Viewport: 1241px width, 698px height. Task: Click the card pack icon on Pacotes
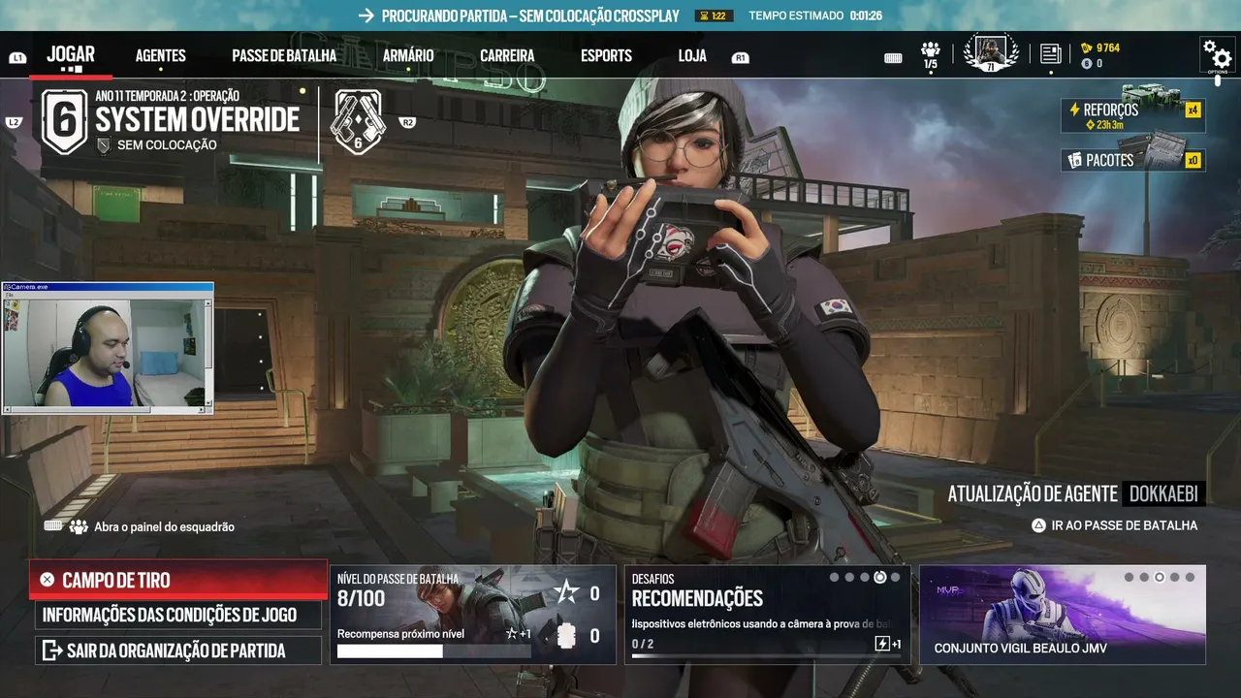click(x=1074, y=160)
